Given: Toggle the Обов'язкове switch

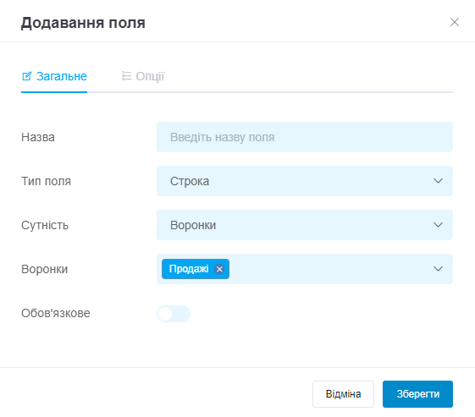Looking at the screenshot, I should pos(174,314).
